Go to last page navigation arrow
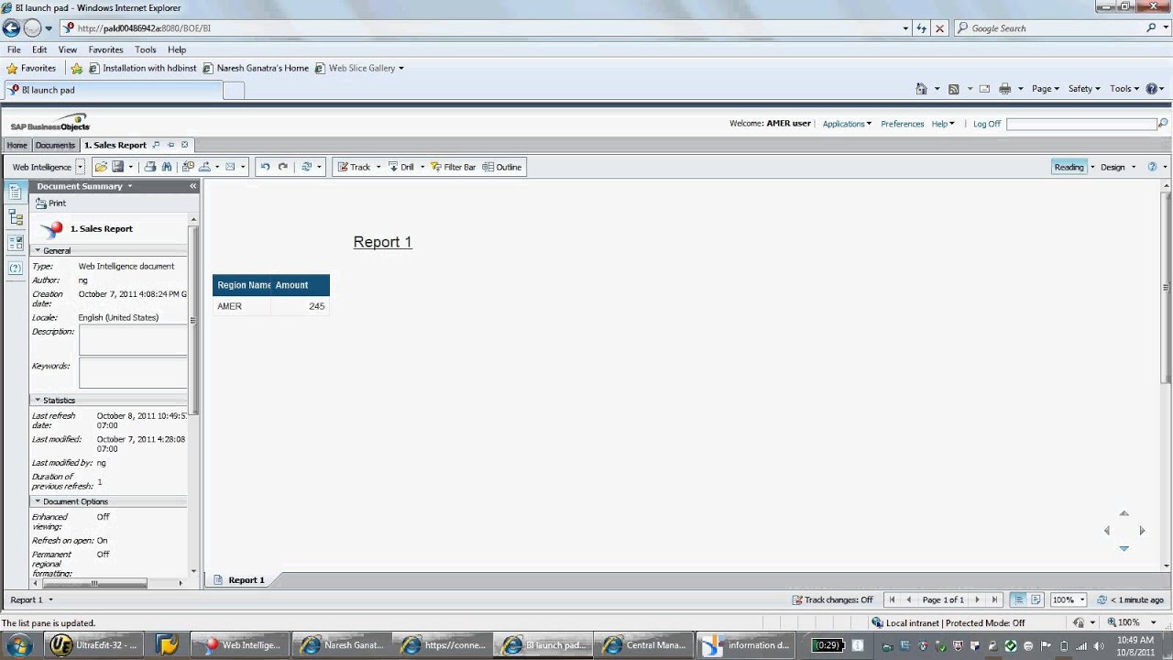 pos(994,599)
